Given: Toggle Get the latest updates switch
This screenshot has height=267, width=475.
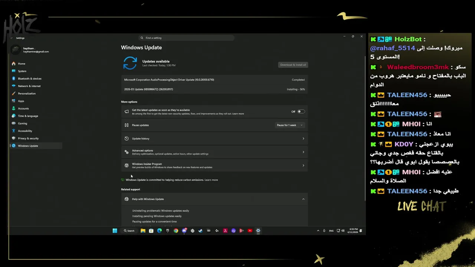Looking at the screenshot, I should (x=301, y=112).
